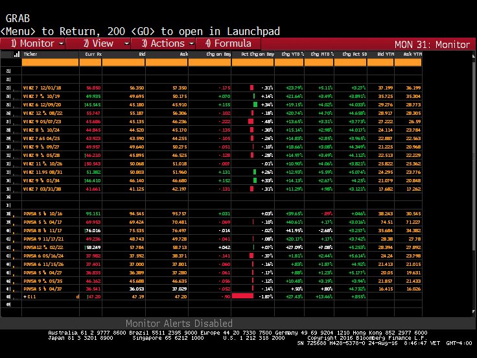
Task: Click the MON 31: Monitor title label
Action: pyautogui.click(x=432, y=45)
